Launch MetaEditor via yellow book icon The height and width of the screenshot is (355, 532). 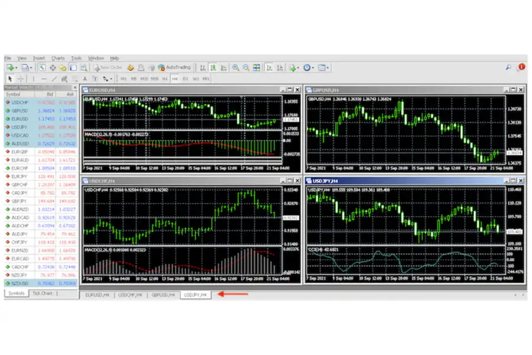coord(131,67)
